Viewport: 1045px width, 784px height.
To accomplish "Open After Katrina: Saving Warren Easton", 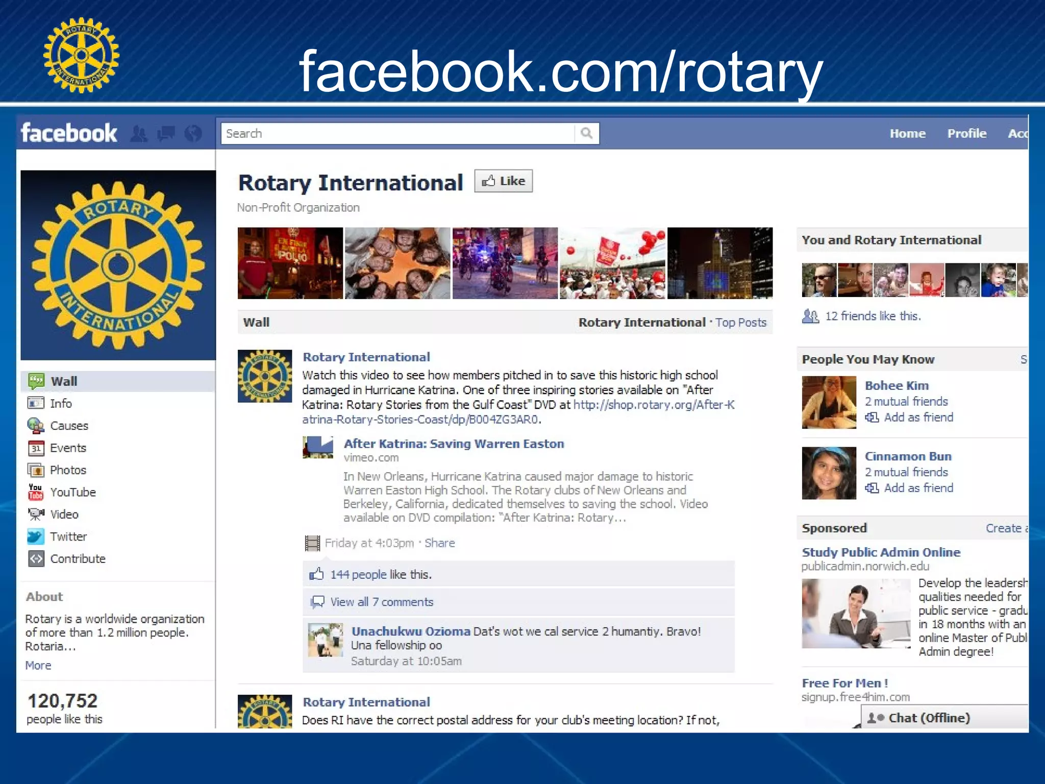I will [x=454, y=444].
